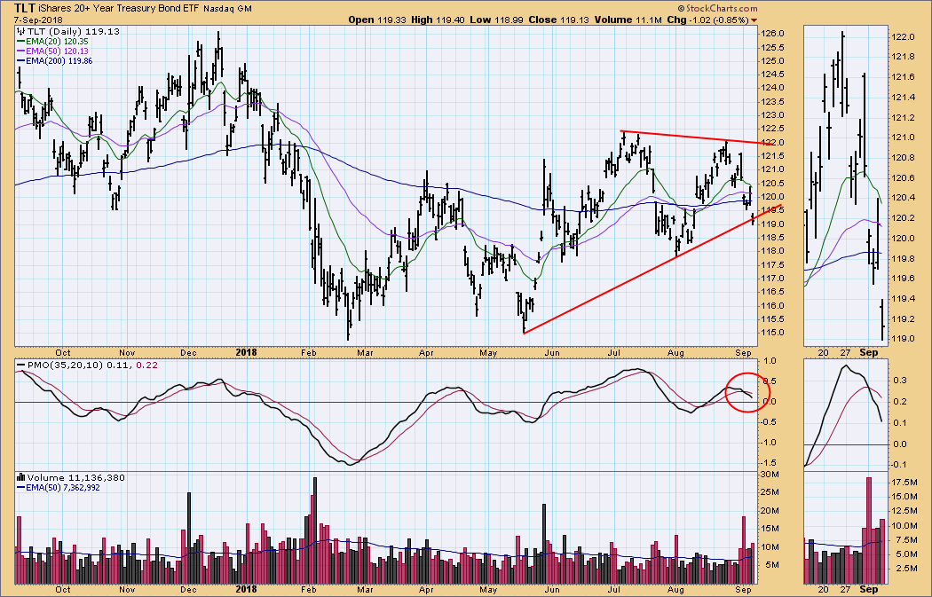Image resolution: width=932 pixels, height=597 pixels.
Task: Click the TLT (Daily) 119.13 legend entry
Action: pos(73,31)
